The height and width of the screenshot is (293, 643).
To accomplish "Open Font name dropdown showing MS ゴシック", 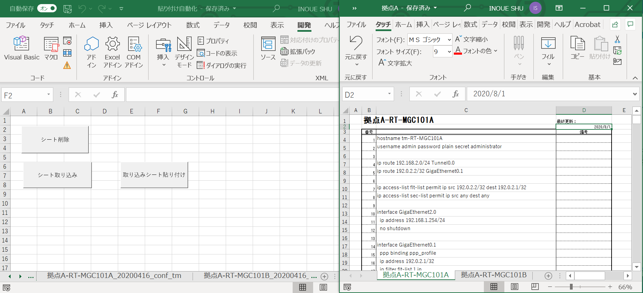I will 449,40.
